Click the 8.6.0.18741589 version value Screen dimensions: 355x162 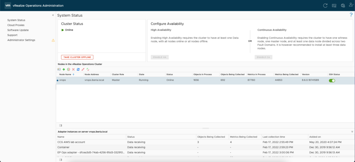pyautogui.click(x=311, y=80)
